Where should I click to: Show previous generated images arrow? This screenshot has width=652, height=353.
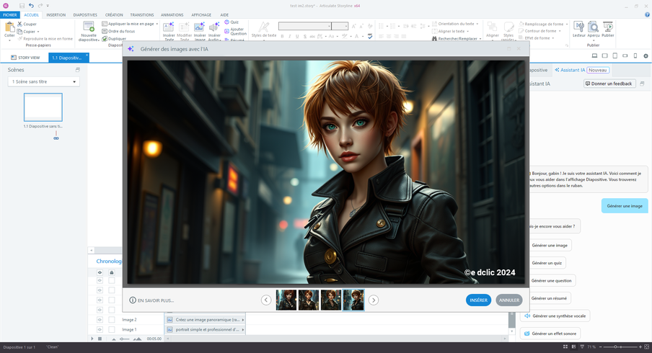(266, 300)
